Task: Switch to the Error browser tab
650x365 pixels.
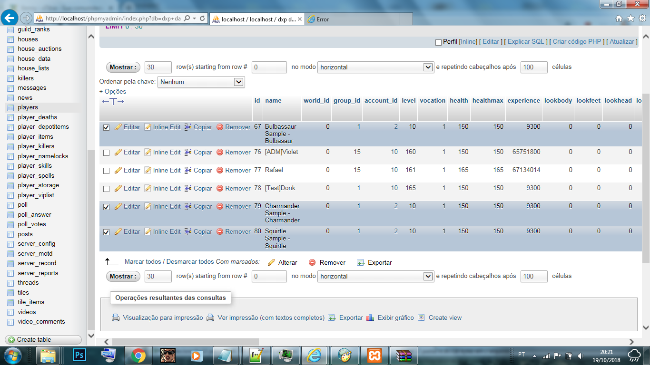Action: click(x=352, y=19)
